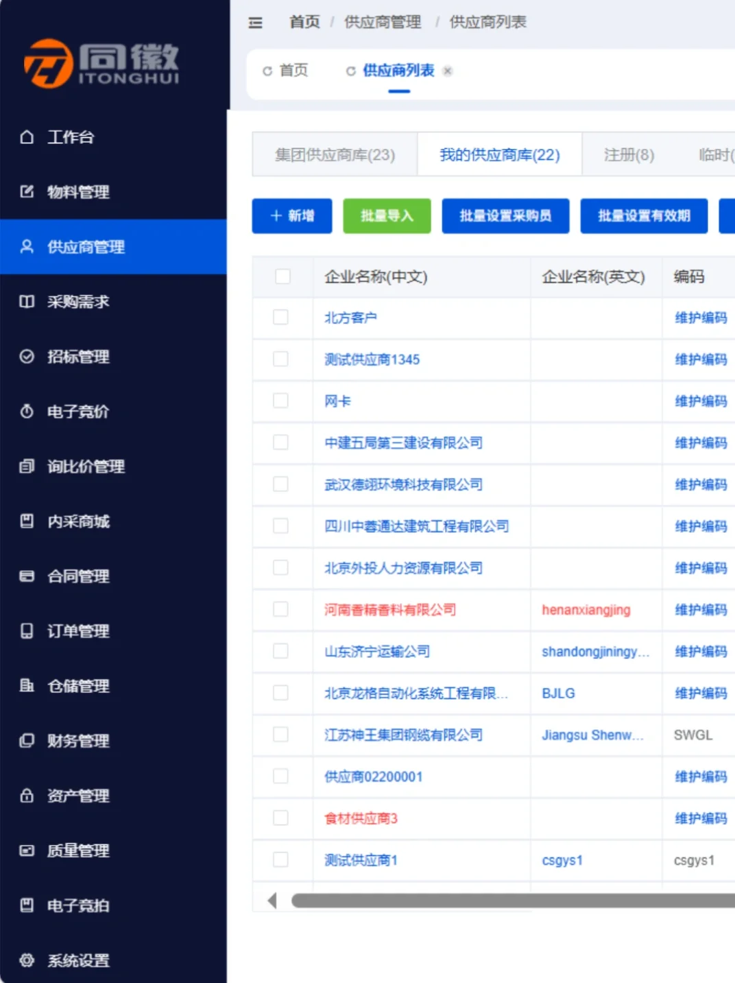Open 维护编码 link for 网卡 row
This screenshot has height=983, width=735.
699,401
